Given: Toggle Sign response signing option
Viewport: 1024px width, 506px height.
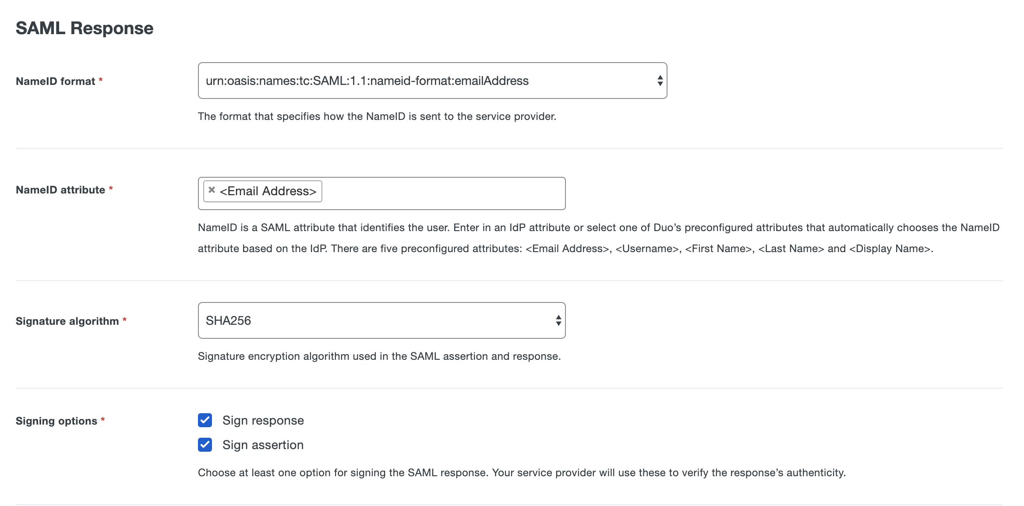Looking at the screenshot, I should pos(205,420).
